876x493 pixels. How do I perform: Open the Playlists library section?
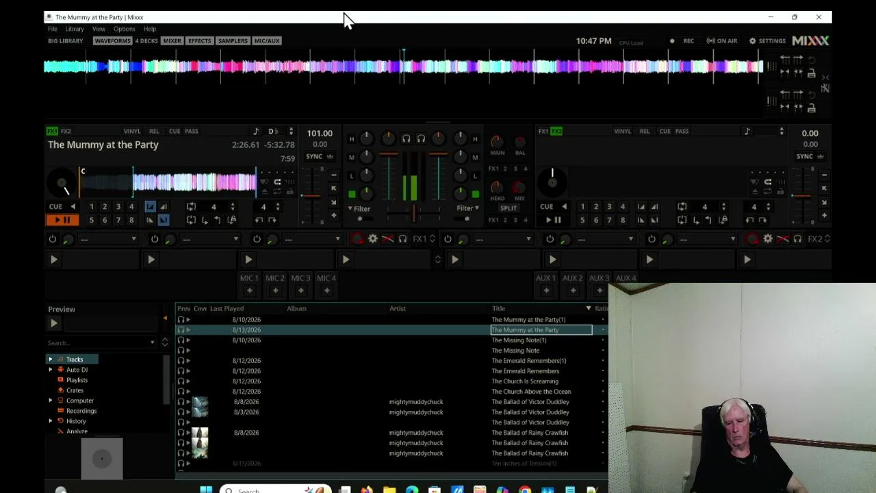coord(77,380)
